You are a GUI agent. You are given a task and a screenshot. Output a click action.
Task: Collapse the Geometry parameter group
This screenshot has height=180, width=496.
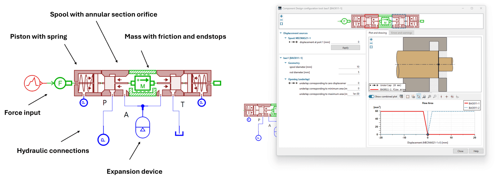click(286, 63)
